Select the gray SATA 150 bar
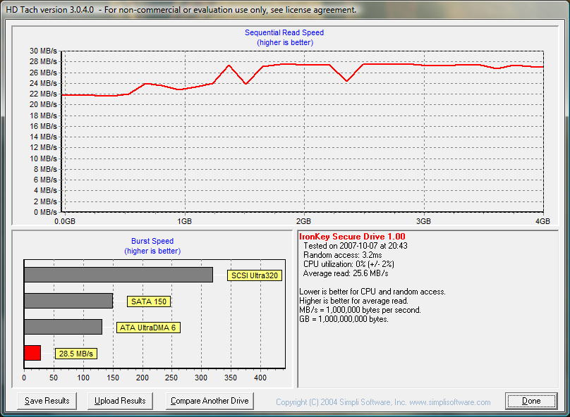570x417 pixels. [x=68, y=301]
